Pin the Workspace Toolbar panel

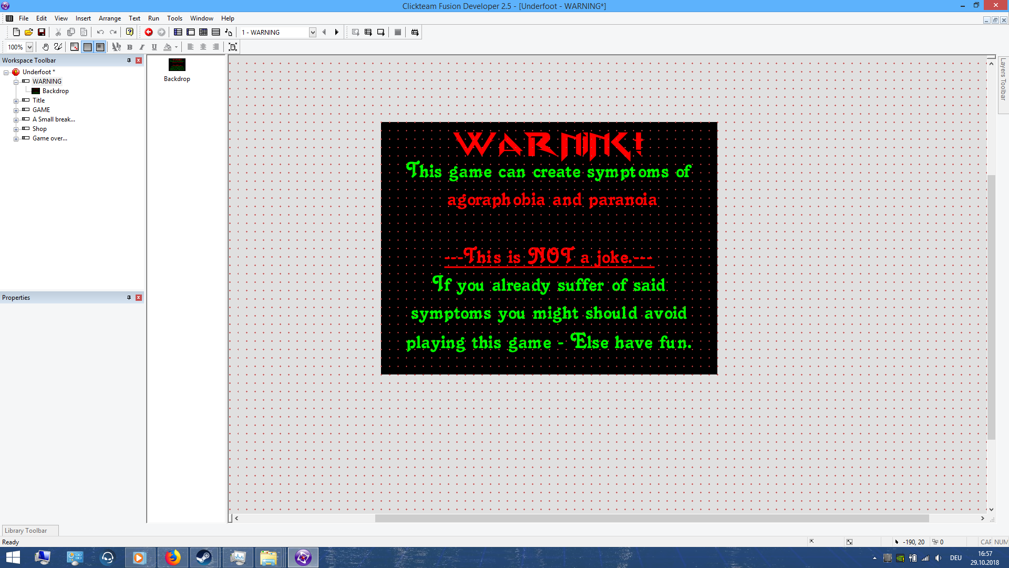[129, 60]
